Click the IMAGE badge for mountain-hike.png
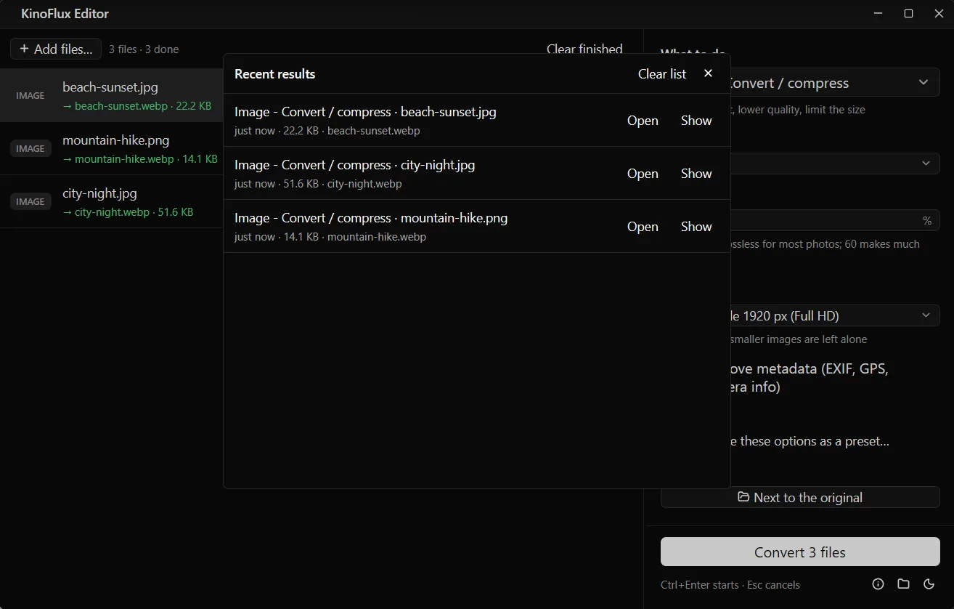The image size is (954, 609). (30, 148)
